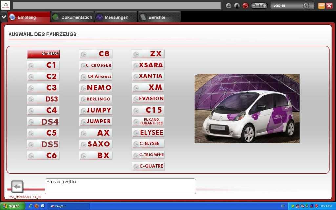Launch Firefox from quick launch
This screenshot has height=210, width=336.
coord(37,206)
